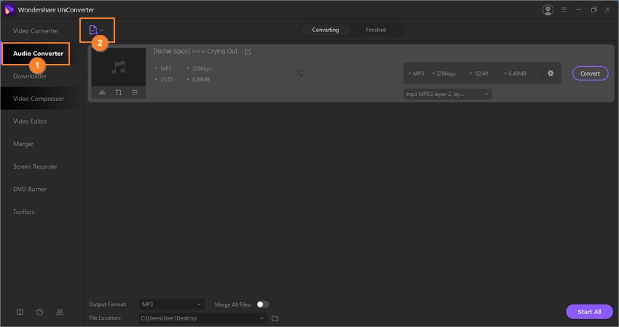Image resolution: width=619 pixels, height=327 pixels.
Task: Select Audio Converter in sidebar
Action: (x=38, y=54)
